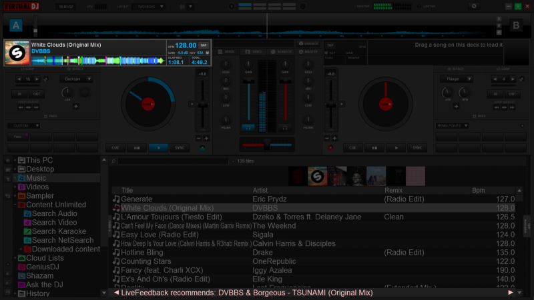The width and height of the screenshot is (534, 300).
Task: Click HIGH EQ knob on deck A
Action: point(226,65)
